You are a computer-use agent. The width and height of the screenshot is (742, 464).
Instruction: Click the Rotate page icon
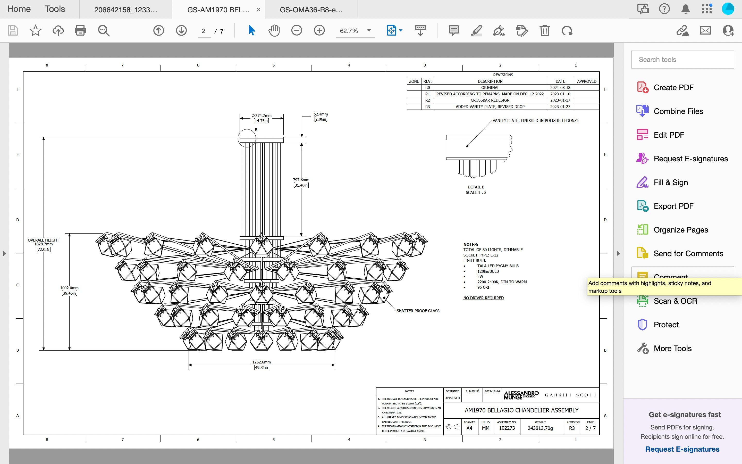pyautogui.click(x=567, y=31)
